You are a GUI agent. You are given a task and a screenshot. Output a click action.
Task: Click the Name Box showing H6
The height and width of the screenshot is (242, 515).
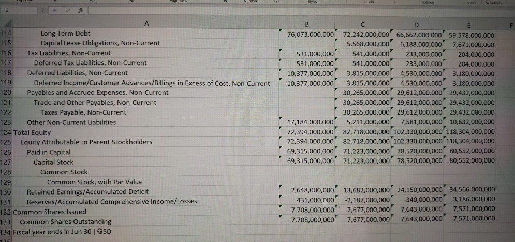click(17, 10)
